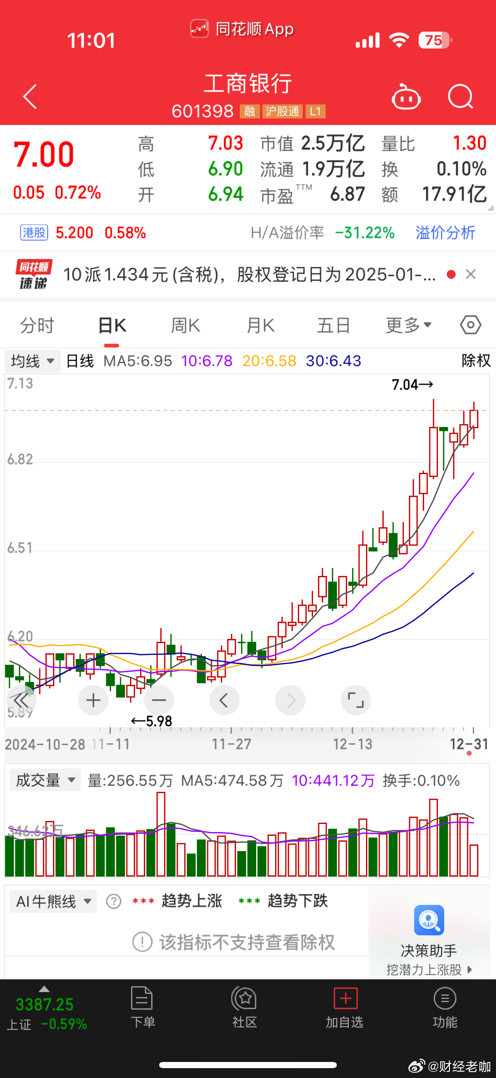496x1078 pixels.
Task: Zoom in the K-line chart (plus)
Action: 93,700
